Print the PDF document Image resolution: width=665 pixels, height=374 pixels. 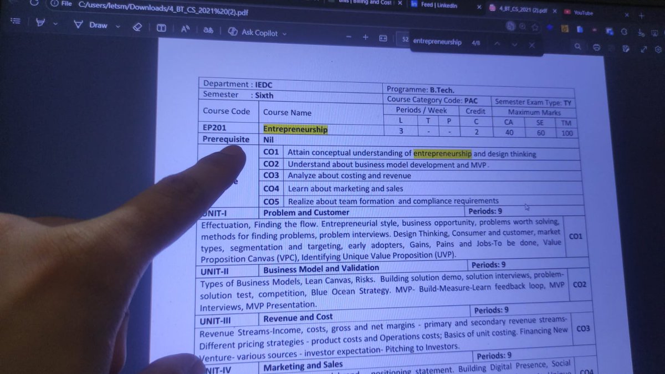click(x=596, y=48)
